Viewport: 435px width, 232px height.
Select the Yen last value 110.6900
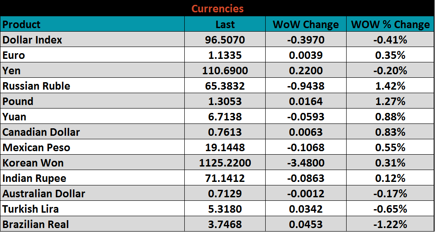[225, 71]
